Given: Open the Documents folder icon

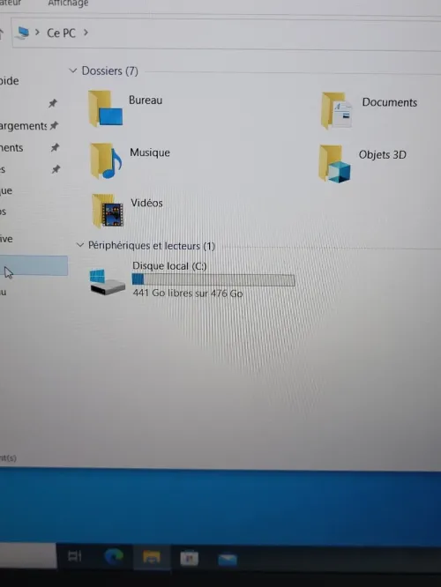Looking at the screenshot, I should tap(336, 111).
